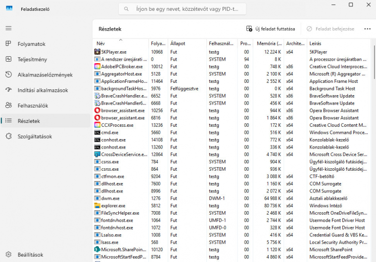
Task: Open the three-dot more options menu
Action: coord(368,29)
